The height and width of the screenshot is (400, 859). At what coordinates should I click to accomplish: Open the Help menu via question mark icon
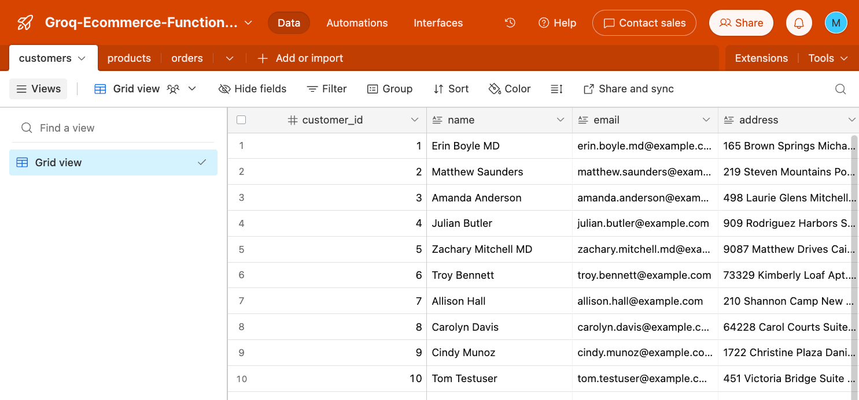(x=543, y=23)
